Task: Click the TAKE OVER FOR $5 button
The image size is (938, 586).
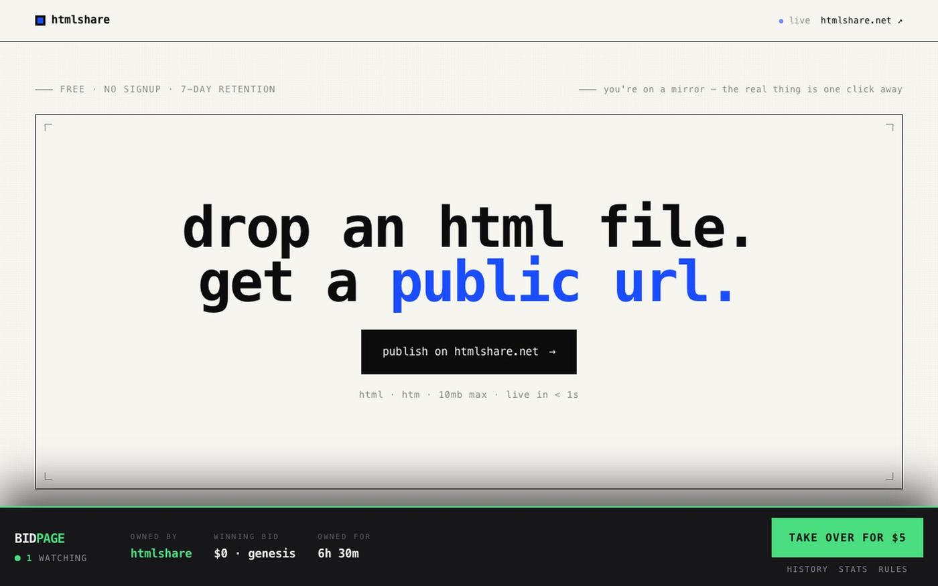Action: tap(847, 538)
